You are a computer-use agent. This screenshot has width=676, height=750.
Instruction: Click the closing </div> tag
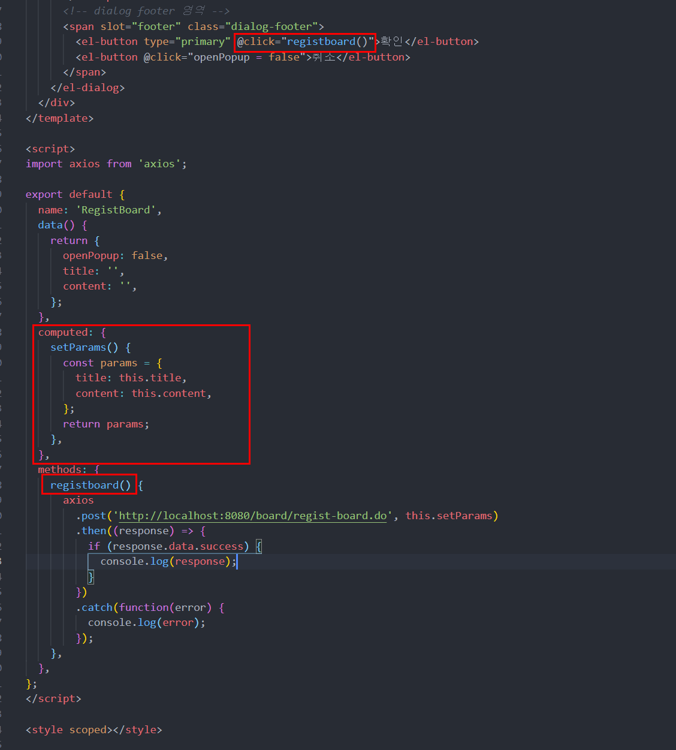(x=56, y=103)
